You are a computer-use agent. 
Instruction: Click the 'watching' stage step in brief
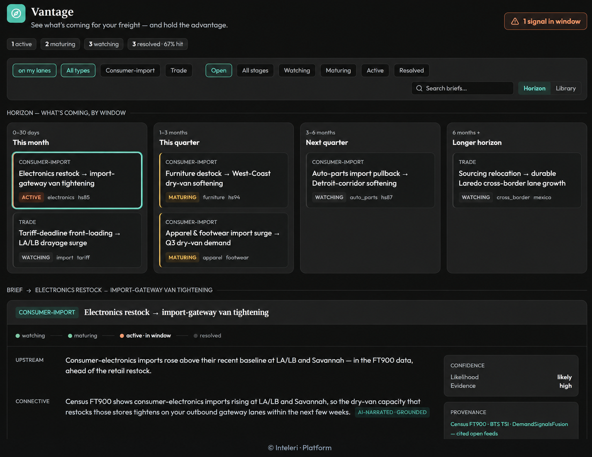click(30, 335)
